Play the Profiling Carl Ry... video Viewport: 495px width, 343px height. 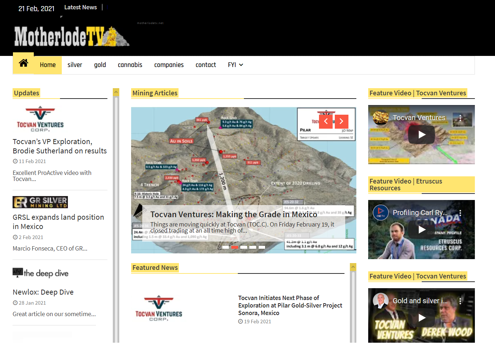pos(421,229)
